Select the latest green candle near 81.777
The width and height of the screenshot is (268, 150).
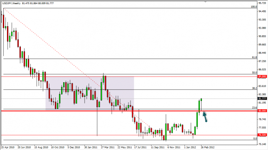point(202,100)
